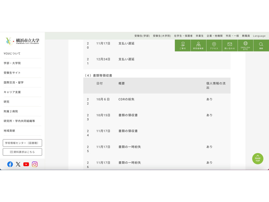This screenshot has width=269, height=202.
Task: Open 研究者検索 researcher search icon
Action: point(198,45)
